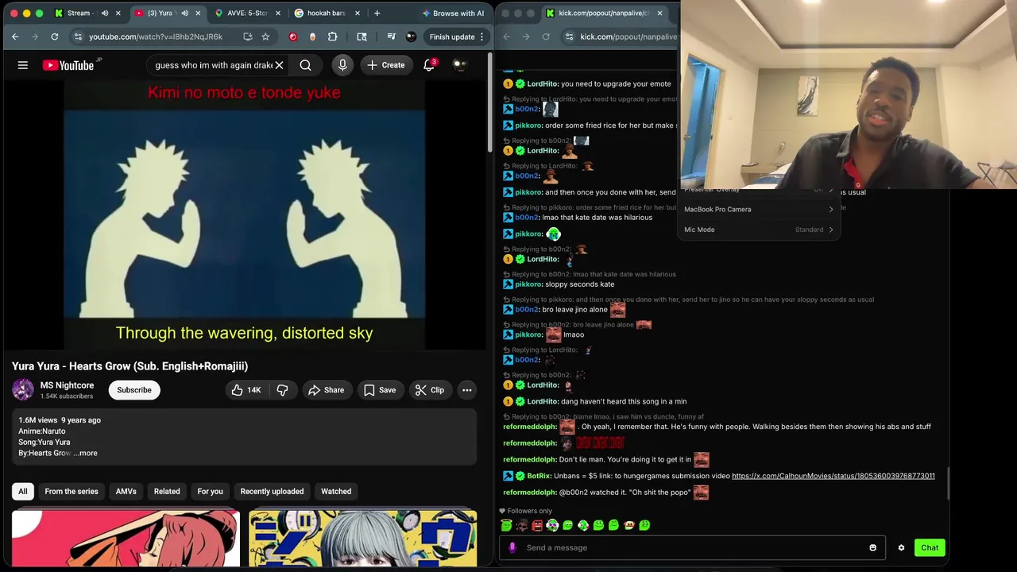
Task: View site information icon in address bar
Action: (x=78, y=37)
